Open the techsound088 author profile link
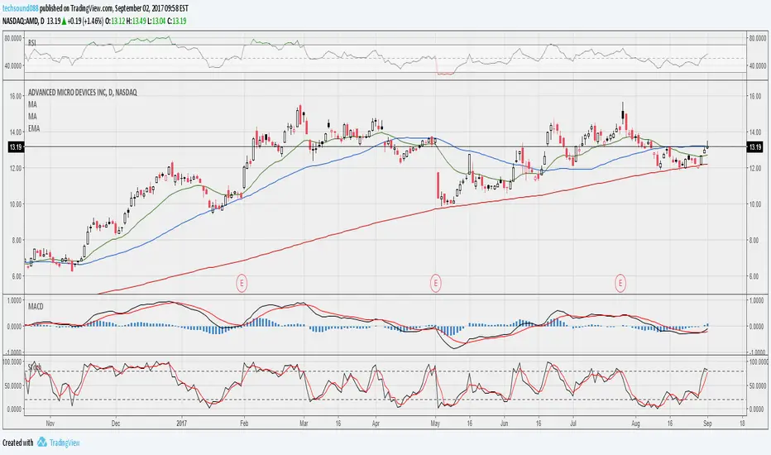The width and height of the screenshot is (771, 455). tap(20, 8)
